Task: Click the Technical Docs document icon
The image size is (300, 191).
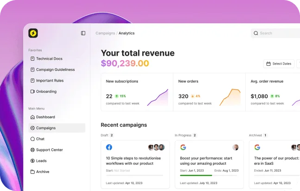Action: tap(32, 58)
